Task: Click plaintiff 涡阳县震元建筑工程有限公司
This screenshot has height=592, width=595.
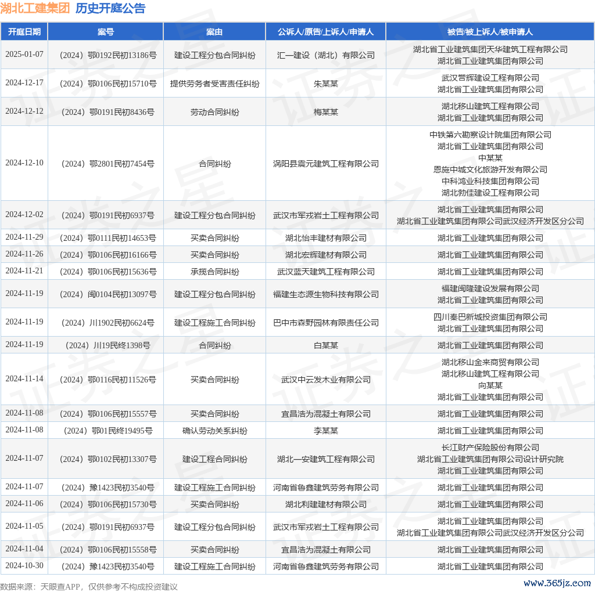Action: coord(325,164)
